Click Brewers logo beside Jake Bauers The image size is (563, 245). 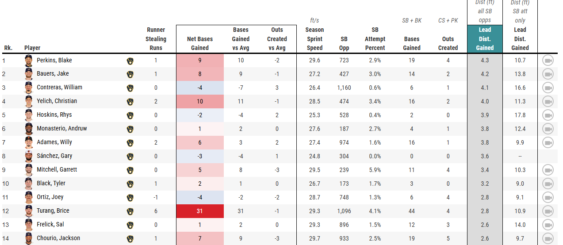point(130,74)
